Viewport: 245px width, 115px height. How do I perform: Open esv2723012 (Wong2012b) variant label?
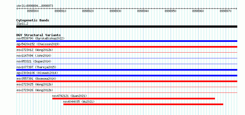(35, 50)
